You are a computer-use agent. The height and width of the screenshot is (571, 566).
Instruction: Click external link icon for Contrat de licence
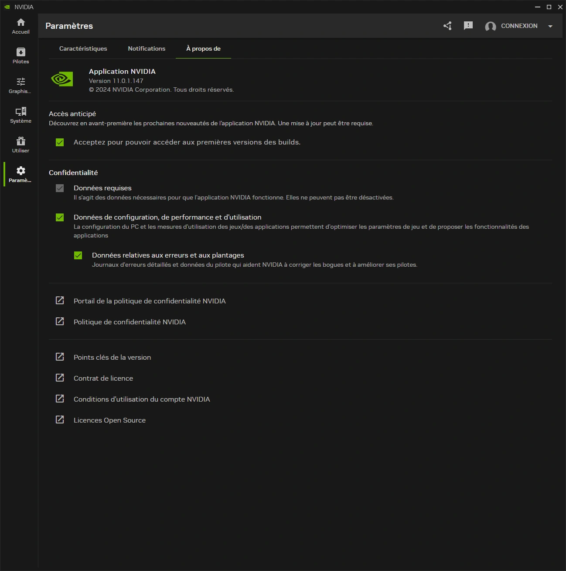click(60, 378)
